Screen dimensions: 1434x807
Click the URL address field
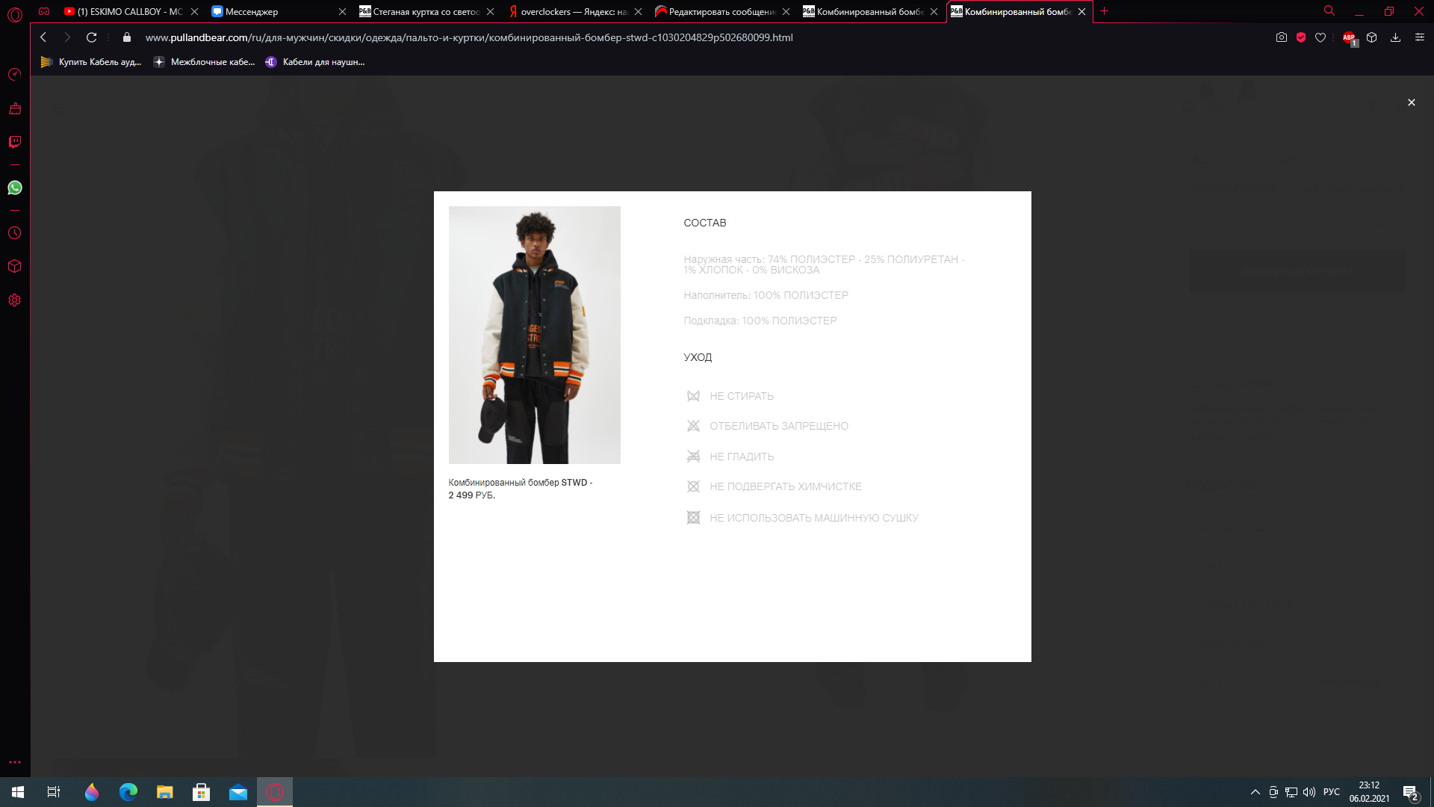(x=468, y=37)
